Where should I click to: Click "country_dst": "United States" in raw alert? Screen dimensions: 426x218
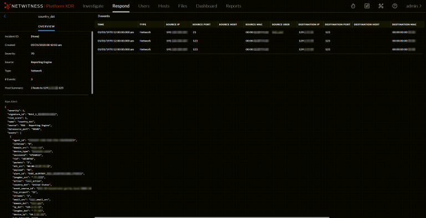(32, 185)
